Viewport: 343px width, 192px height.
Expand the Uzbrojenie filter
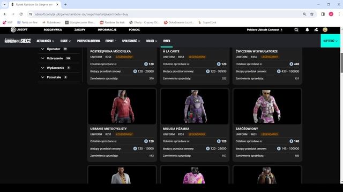(59, 58)
